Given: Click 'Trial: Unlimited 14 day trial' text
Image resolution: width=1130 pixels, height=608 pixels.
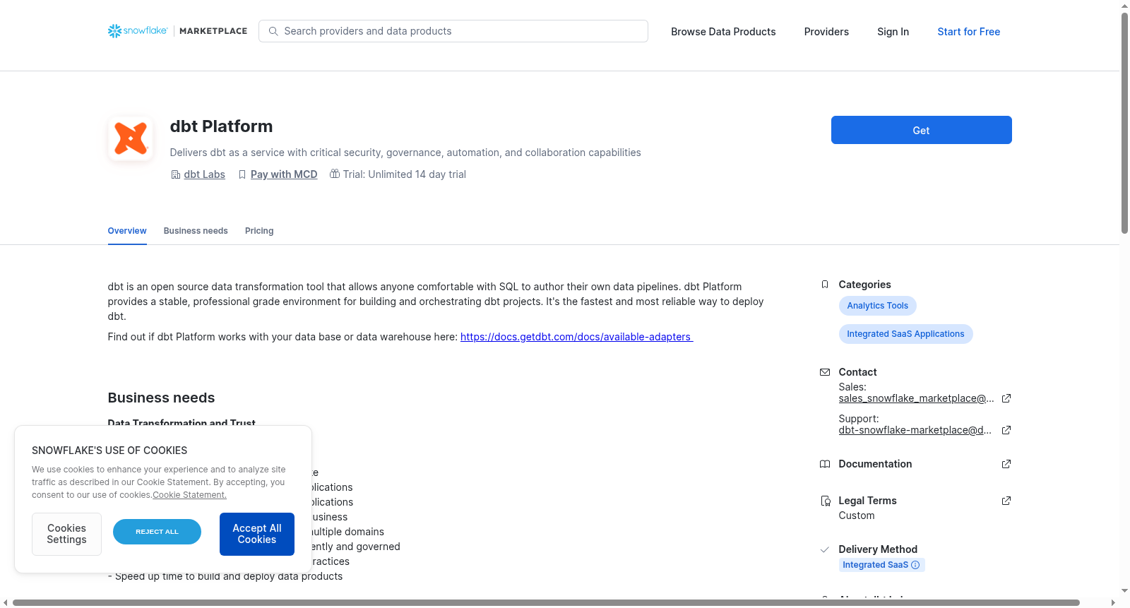Looking at the screenshot, I should point(405,174).
